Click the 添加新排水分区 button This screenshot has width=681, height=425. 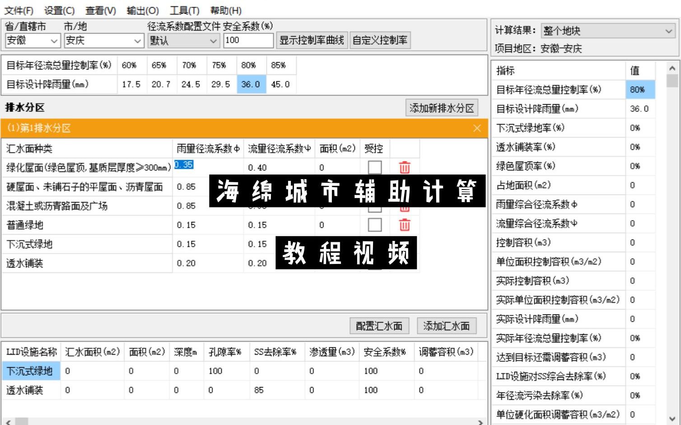[442, 108]
